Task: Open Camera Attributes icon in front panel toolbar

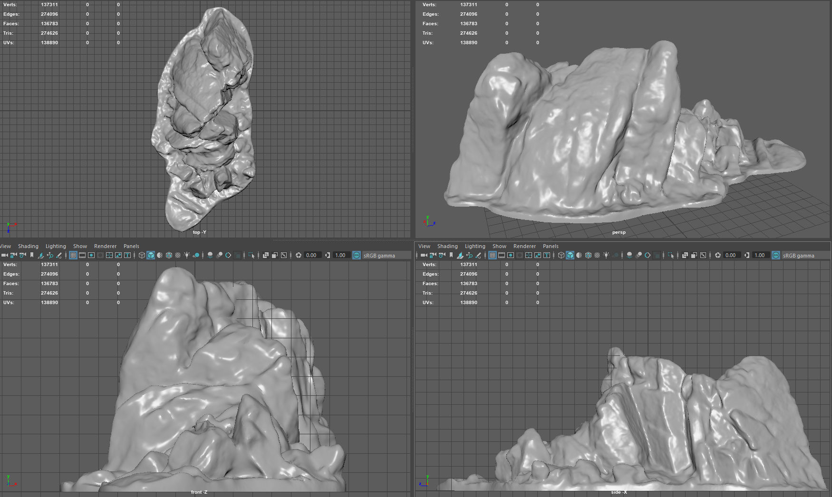Action: tap(22, 255)
